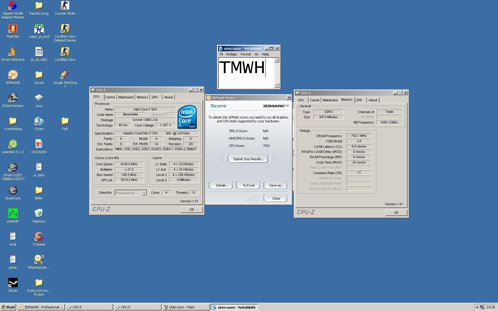The image size is (498, 311).
Task: Expand hidden system tray icons chevron
Action: [x=477, y=307]
